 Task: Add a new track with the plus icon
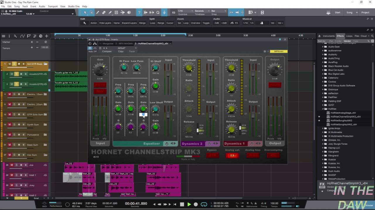click(x=47, y=36)
